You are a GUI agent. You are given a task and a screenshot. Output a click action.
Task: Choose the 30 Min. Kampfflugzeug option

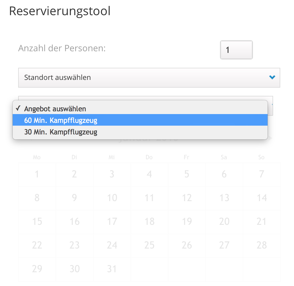[x=140, y=132]
